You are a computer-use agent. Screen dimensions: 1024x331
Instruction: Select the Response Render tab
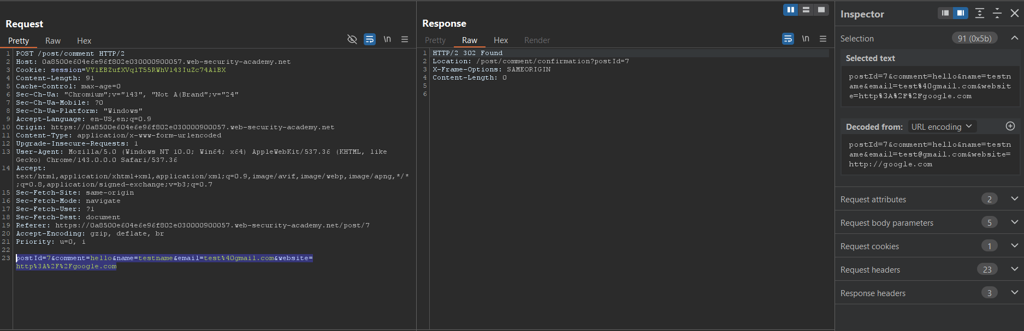pyautogui.click(x=537, y=40)
